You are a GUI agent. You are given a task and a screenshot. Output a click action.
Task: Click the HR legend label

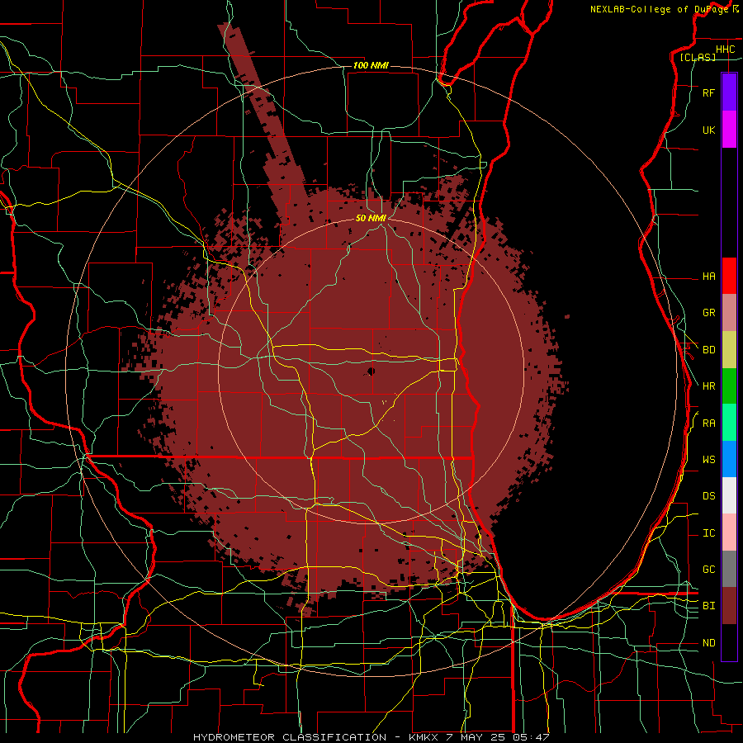[x=708, y=386]
